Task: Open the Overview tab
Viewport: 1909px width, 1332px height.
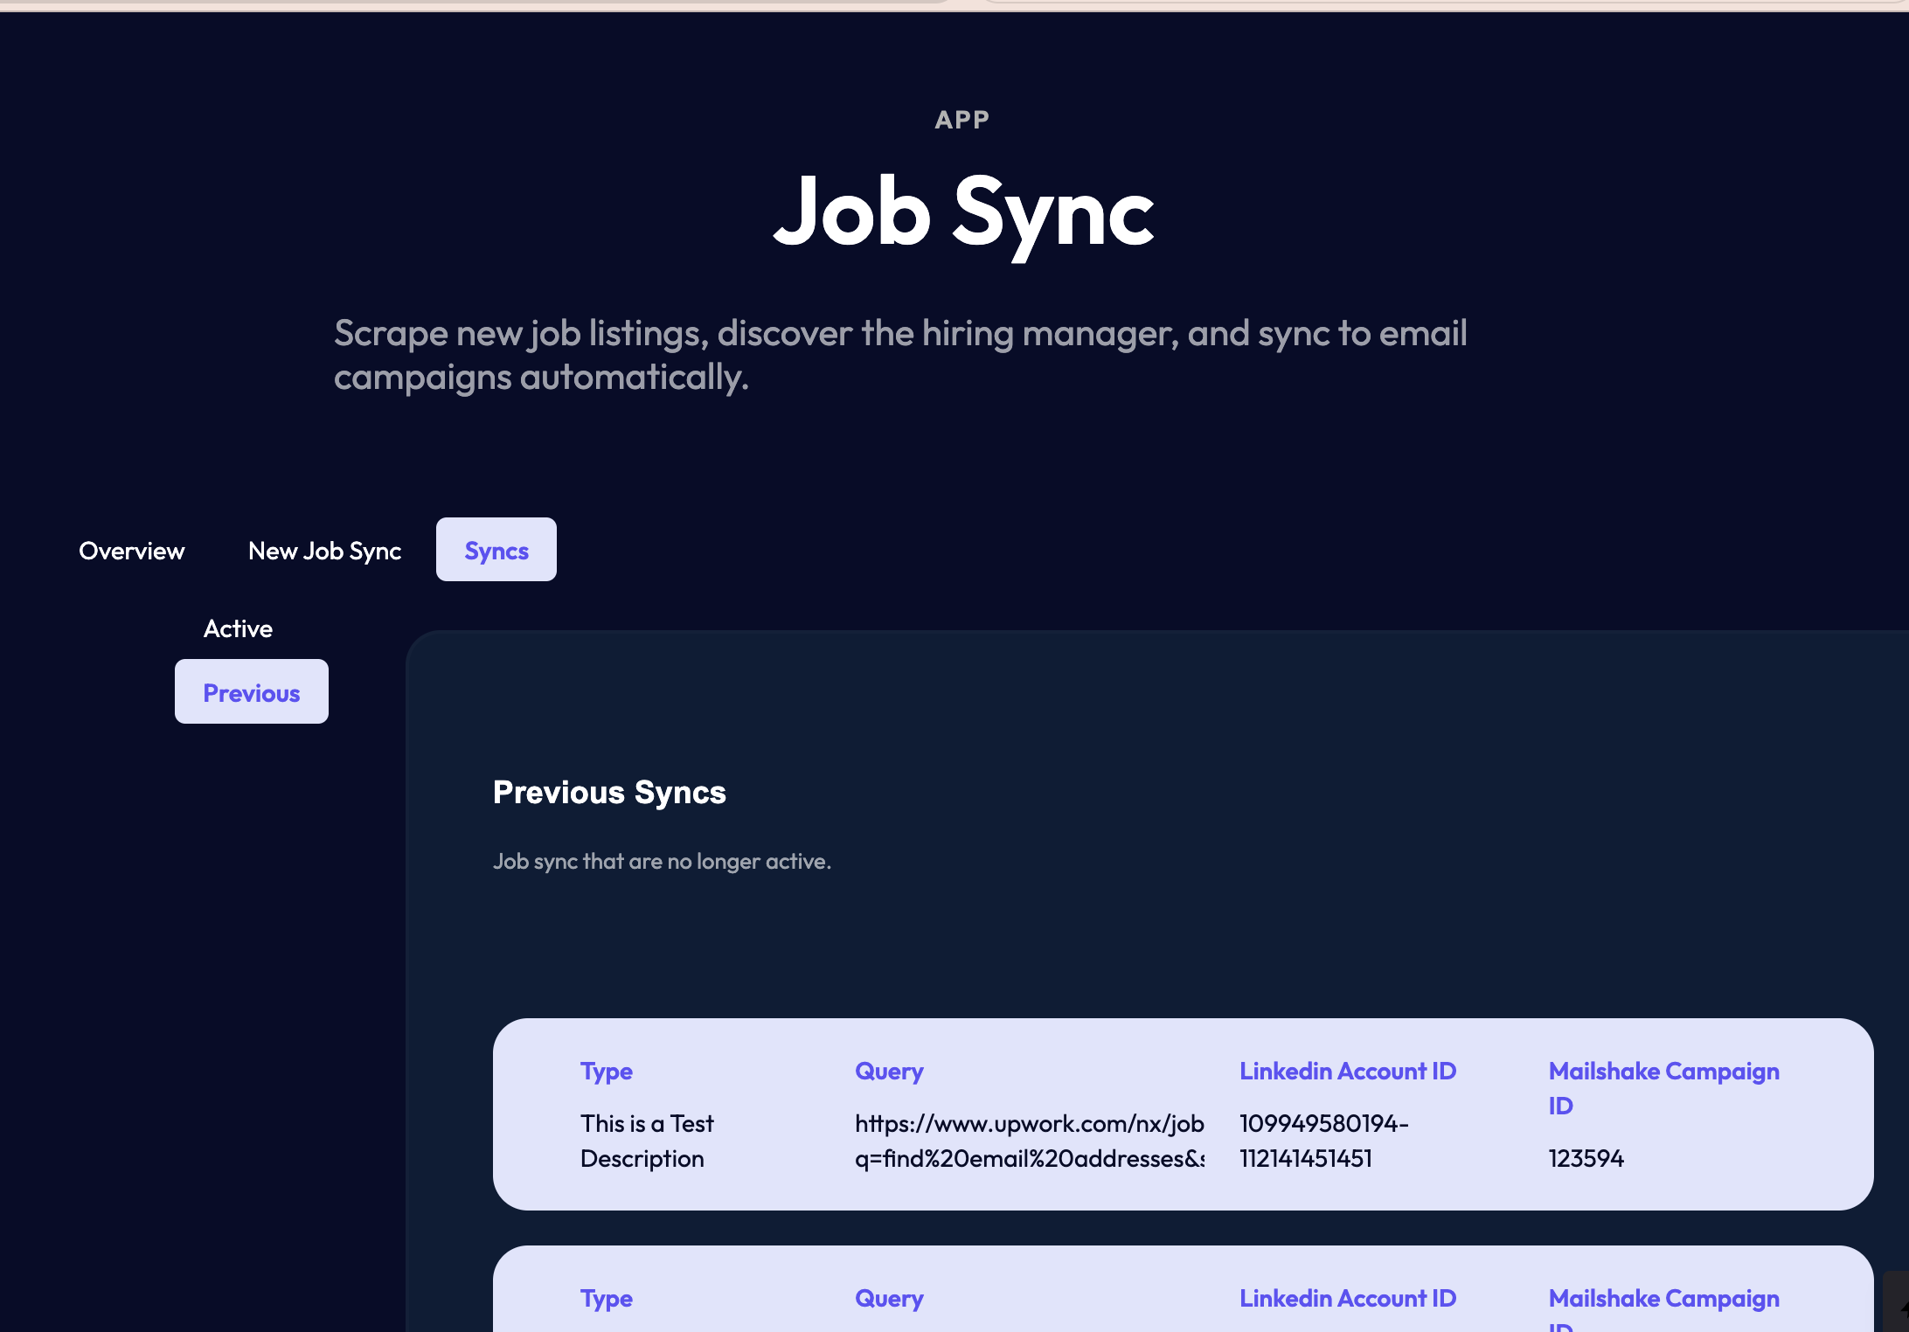Action: tap(132, 551)
